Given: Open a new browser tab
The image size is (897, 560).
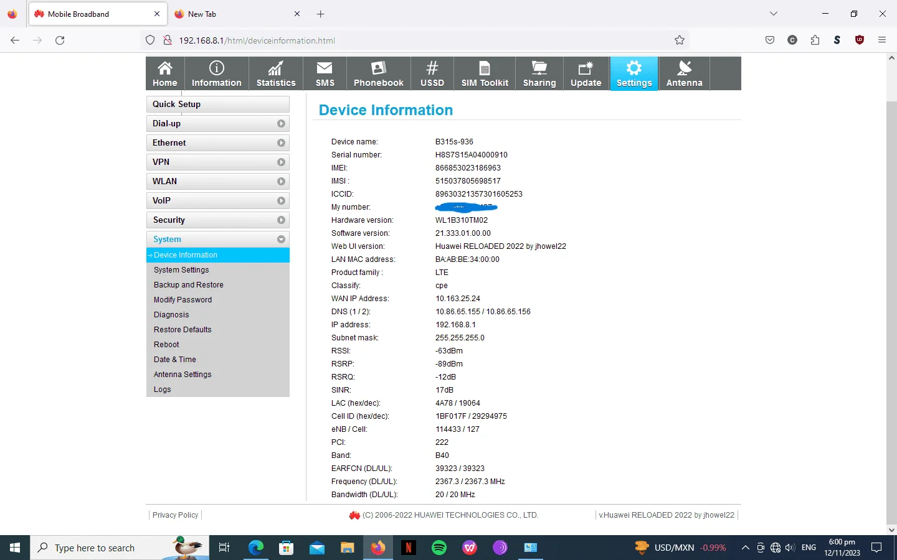Looking at the screenshot, I should tap(320, 14).
